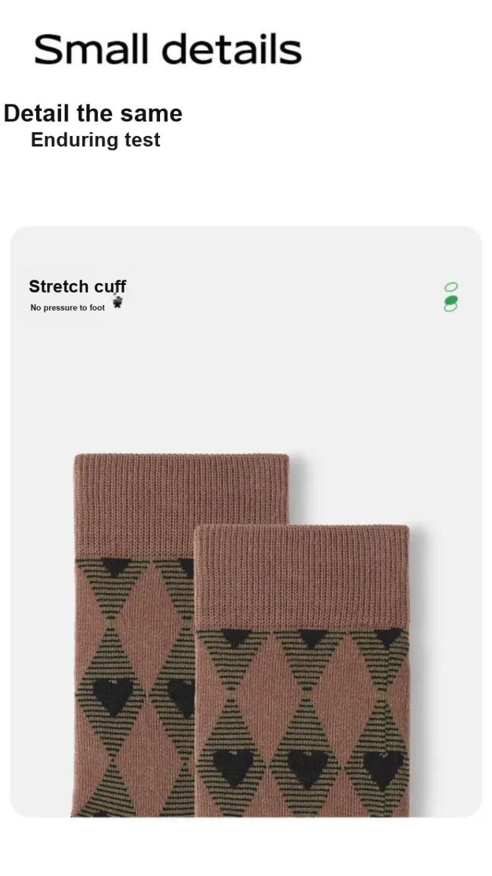
Task: Select the Stretch cuff label
Action: pyautogui.click(x=77, y=286)
